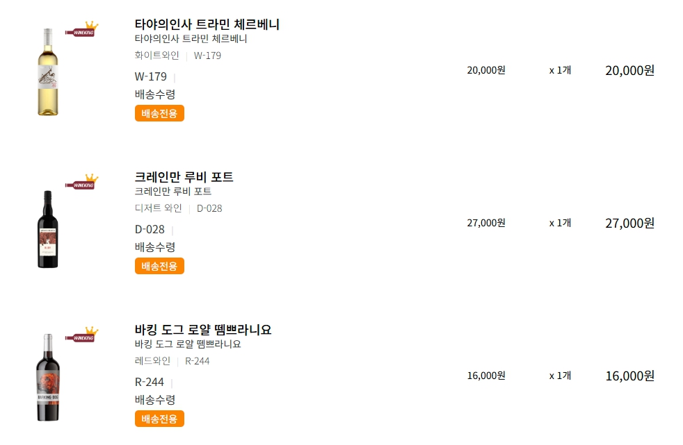Open the Barking Dog bottle thumbnail

click(48, 377)
